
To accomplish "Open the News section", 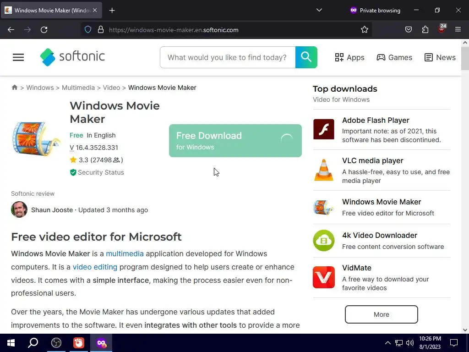I will pos(440,57).
